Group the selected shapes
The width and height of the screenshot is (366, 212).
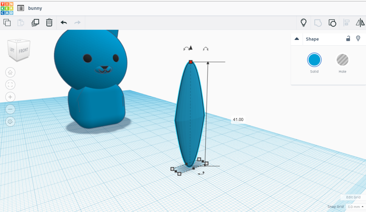tap(318, 23)
